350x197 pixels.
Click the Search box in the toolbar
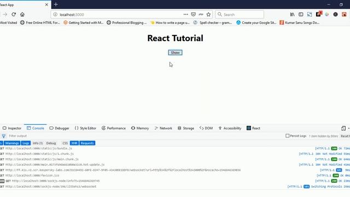240,15
